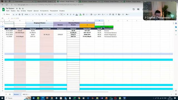This screenshot has height=100, width=178.
Task: Open the NED 52 tab dropdown arrow
Action: (29, 94)
